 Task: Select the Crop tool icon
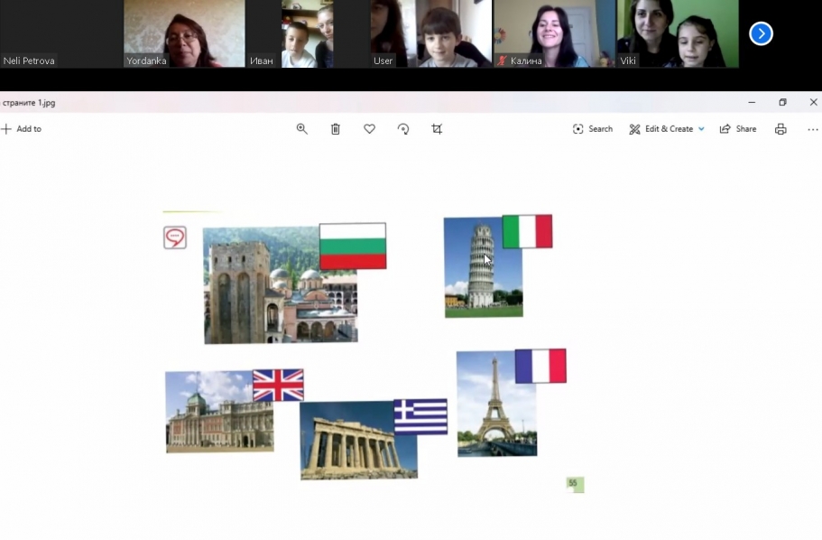click(437, 129)
